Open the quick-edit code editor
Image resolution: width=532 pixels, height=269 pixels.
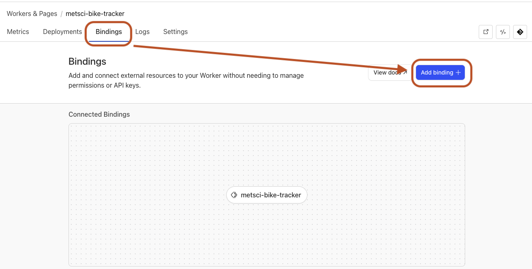pos(503,32)
